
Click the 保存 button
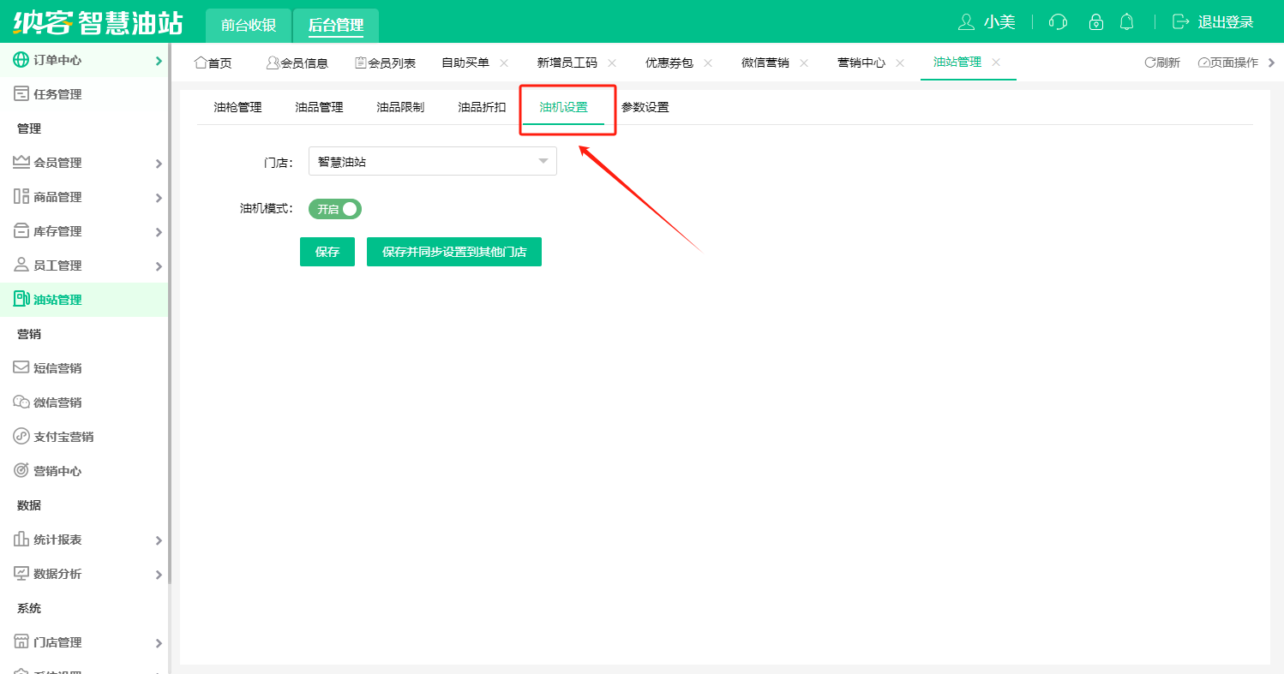(327, 252)
